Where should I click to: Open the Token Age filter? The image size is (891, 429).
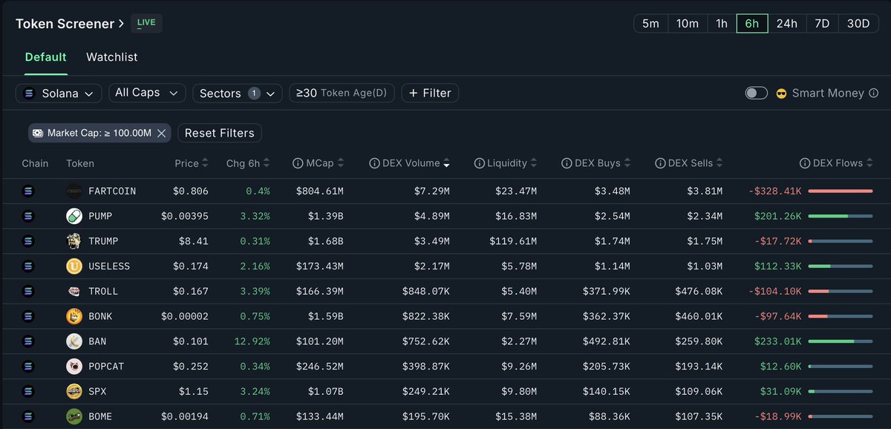coord(342,93)
